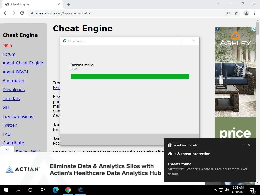
Task: Open Cortana from taskbar
Action: click(30, 190)
